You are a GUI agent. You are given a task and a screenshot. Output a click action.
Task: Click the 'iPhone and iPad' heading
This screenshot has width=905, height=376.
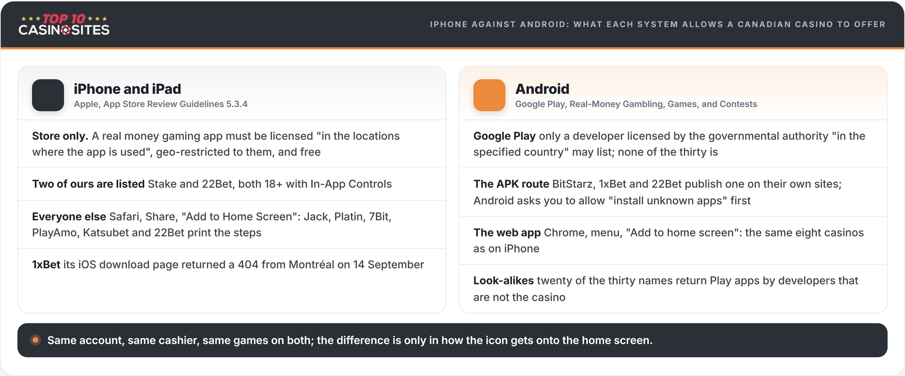pos(127,89)
